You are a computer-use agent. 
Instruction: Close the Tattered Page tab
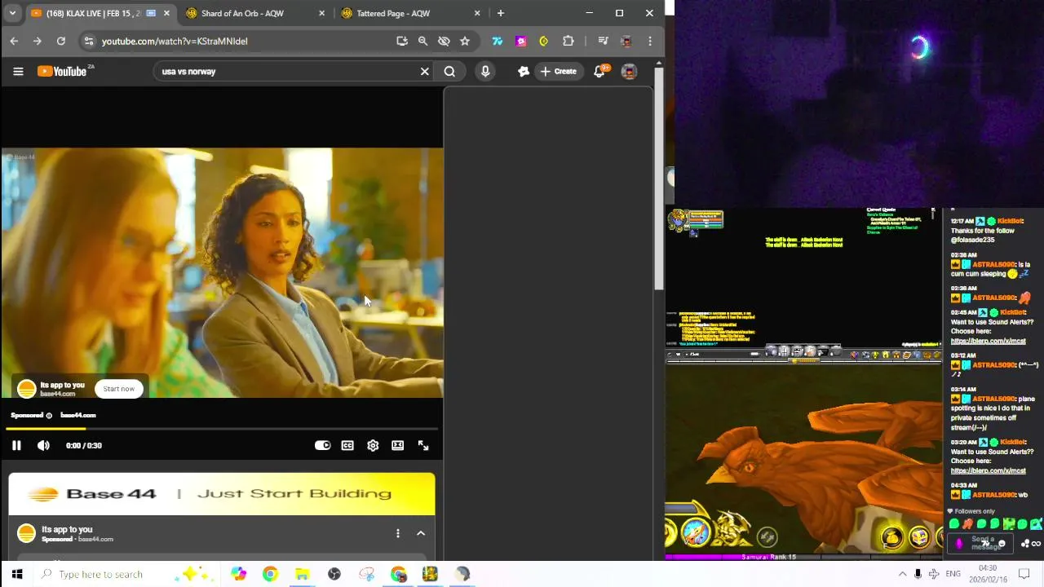click(476, 13)
